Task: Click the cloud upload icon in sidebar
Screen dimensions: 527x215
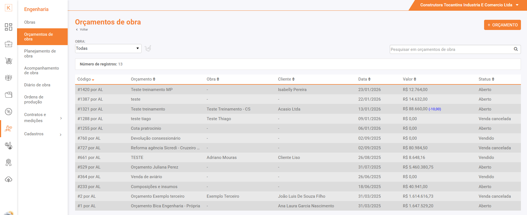Action: pyautogui.click(x=9, y=180)
